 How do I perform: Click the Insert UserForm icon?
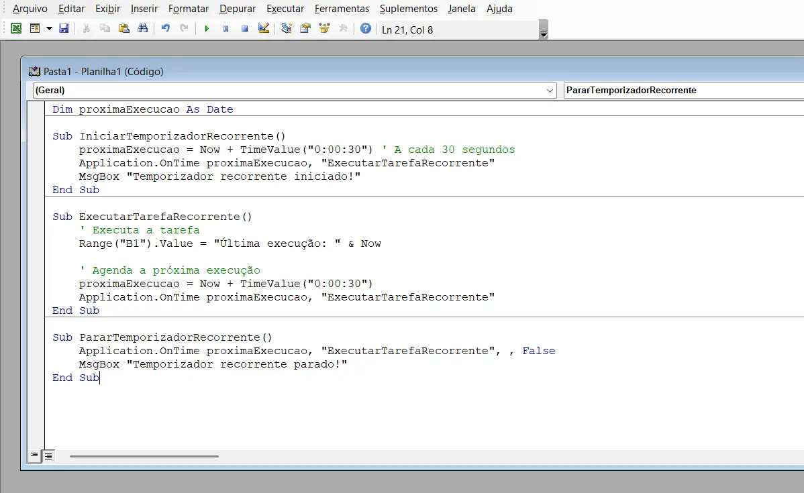(x=35, y=28)
